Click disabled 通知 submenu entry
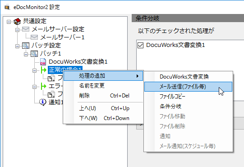 (x=188, y=136)
